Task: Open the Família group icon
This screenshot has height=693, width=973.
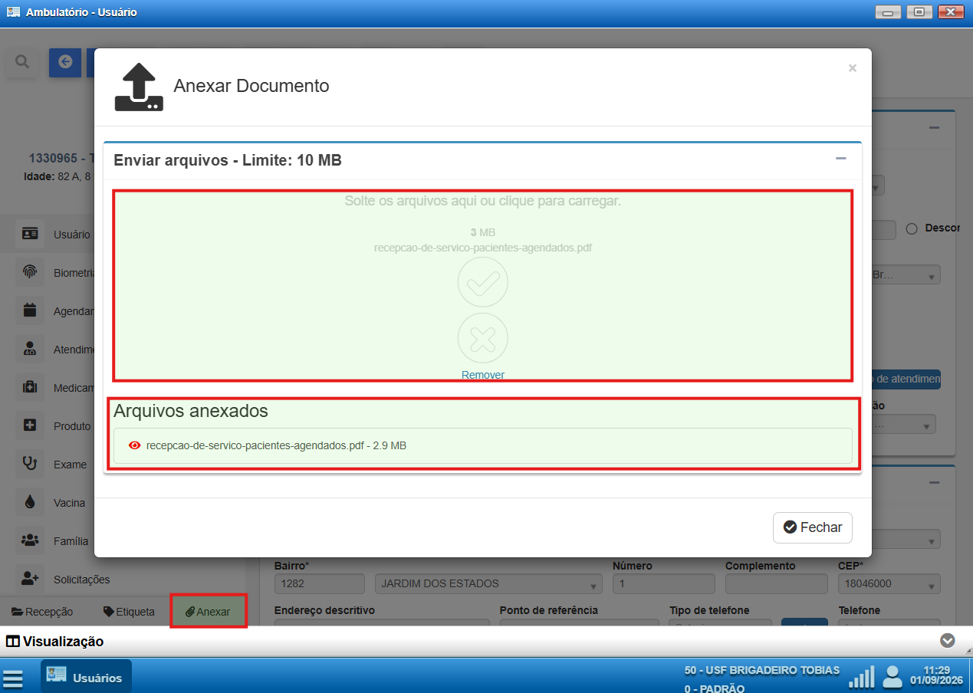Action: point(30,540)
